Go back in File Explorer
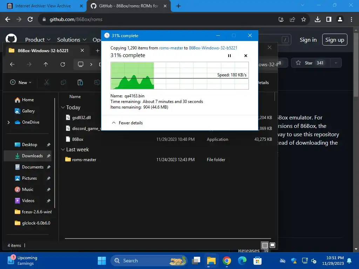 pos(12,64)
